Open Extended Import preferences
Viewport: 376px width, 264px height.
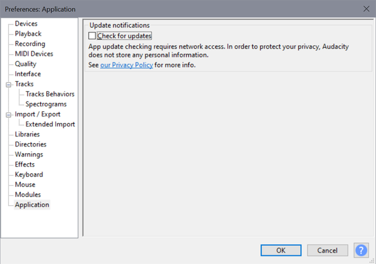tap(50, 124)
